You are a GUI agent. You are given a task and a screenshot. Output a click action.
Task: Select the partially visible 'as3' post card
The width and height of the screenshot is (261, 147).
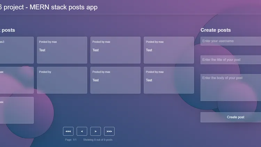pos(17,50)
